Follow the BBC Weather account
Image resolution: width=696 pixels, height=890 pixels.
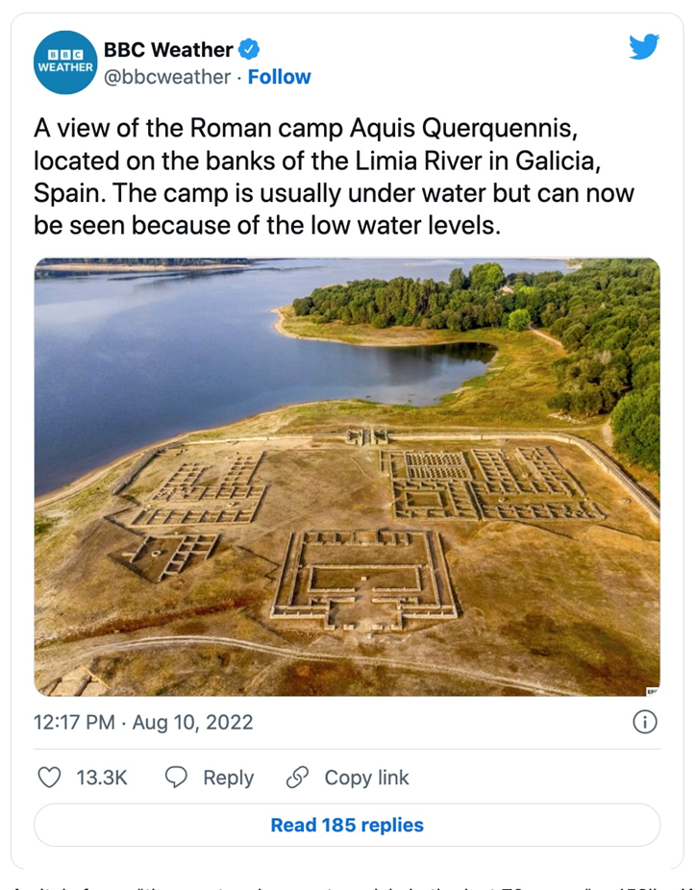[x=279, y=77]
